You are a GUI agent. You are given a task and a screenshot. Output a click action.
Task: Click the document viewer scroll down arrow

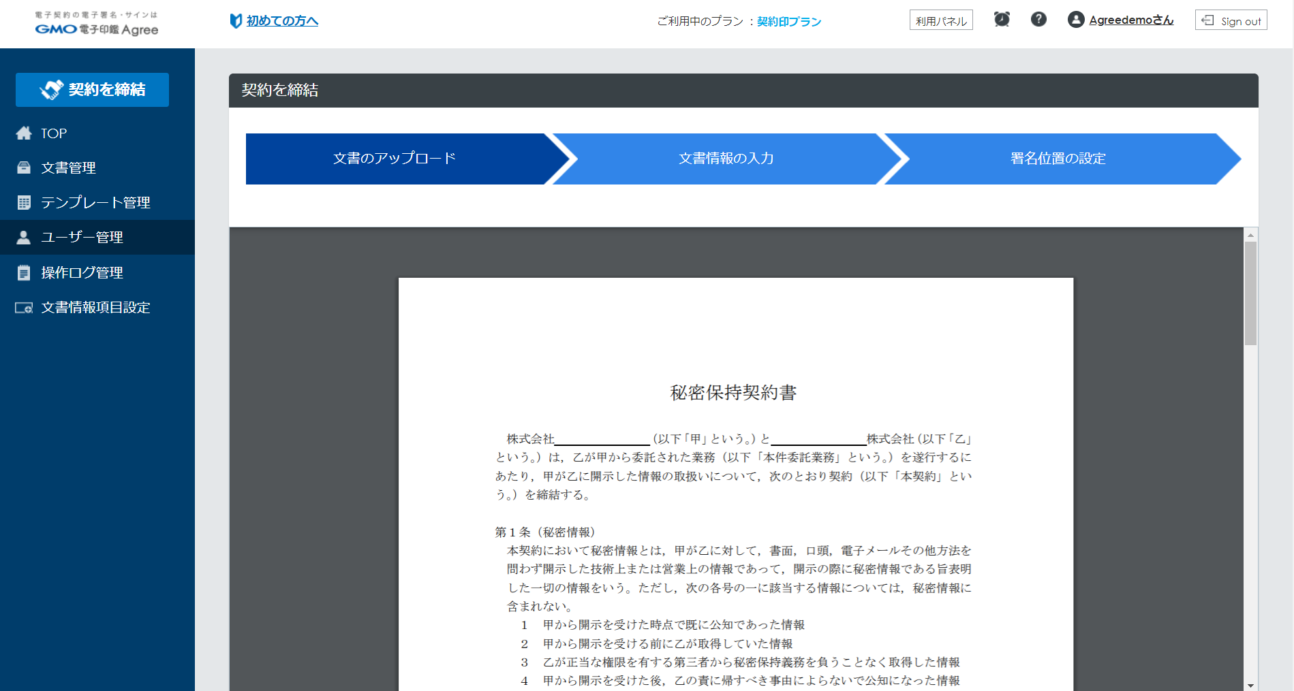tap(1250, 685)
